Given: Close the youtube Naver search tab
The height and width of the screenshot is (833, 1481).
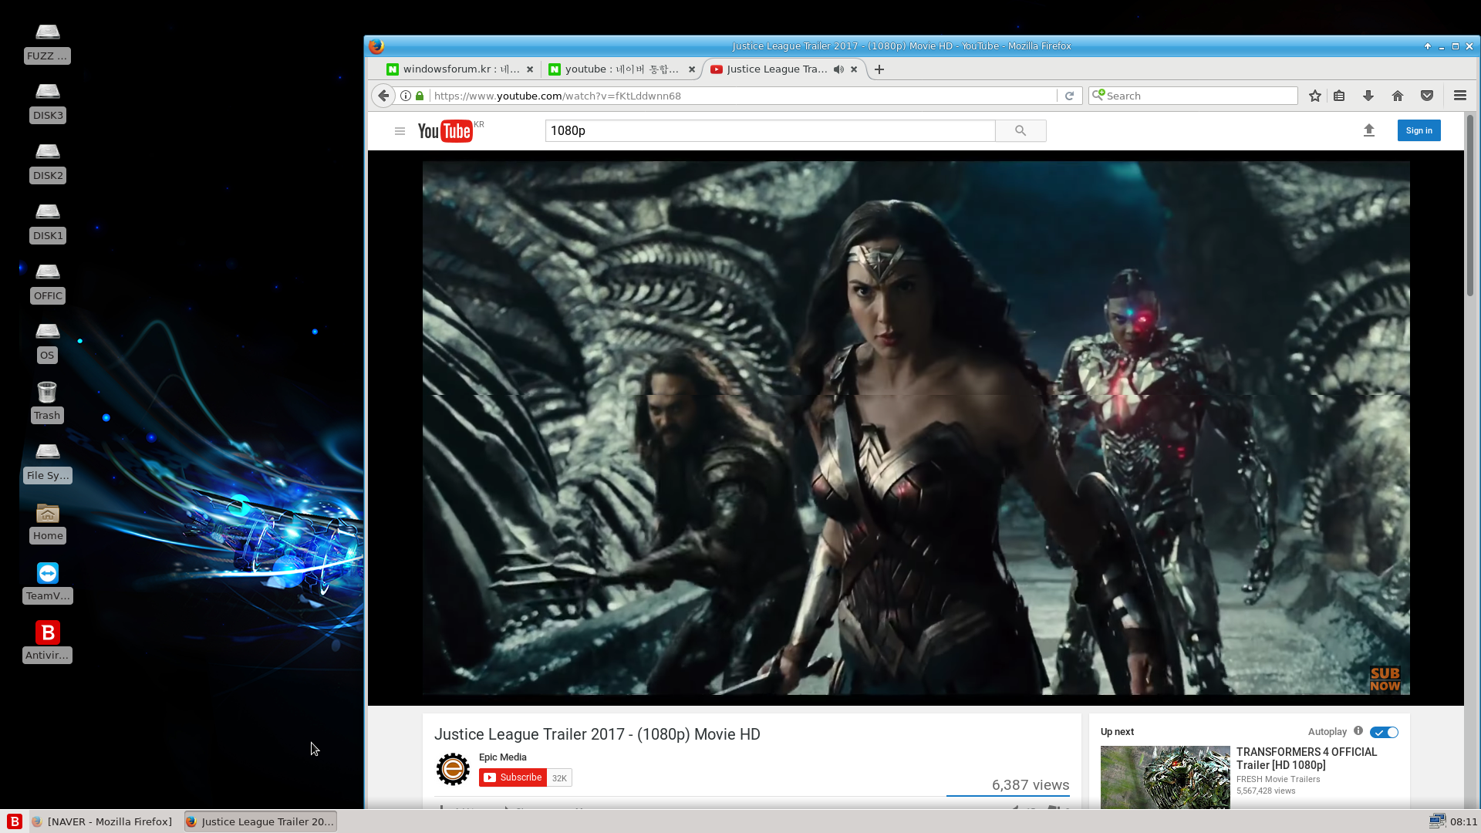Looking at the screenshot, I should [x=692, y=69].
